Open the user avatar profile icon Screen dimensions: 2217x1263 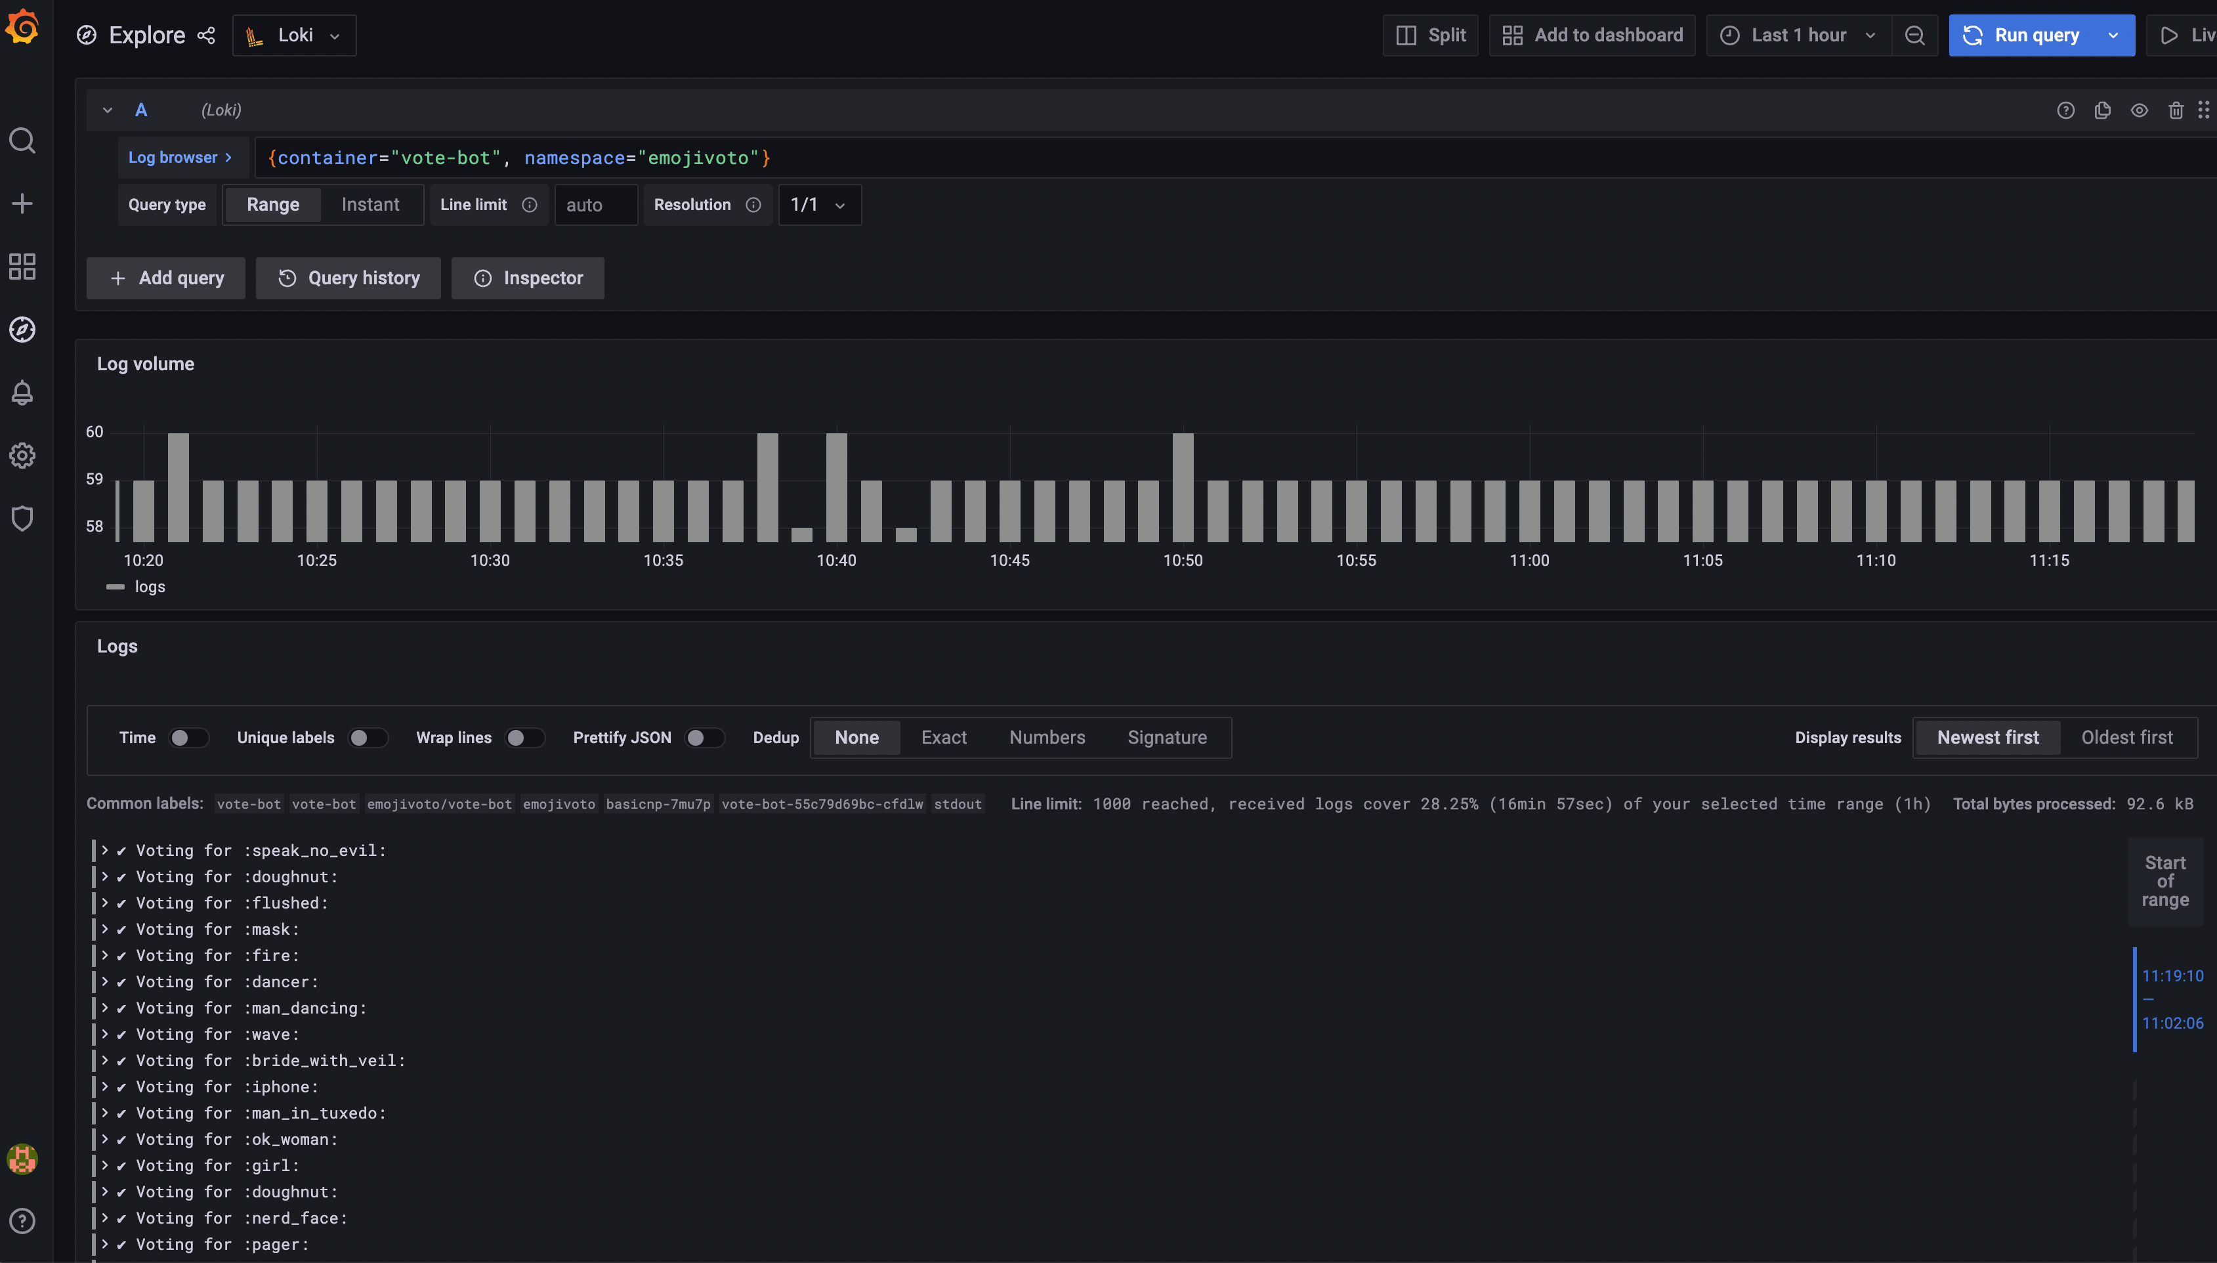point(22,1159)
